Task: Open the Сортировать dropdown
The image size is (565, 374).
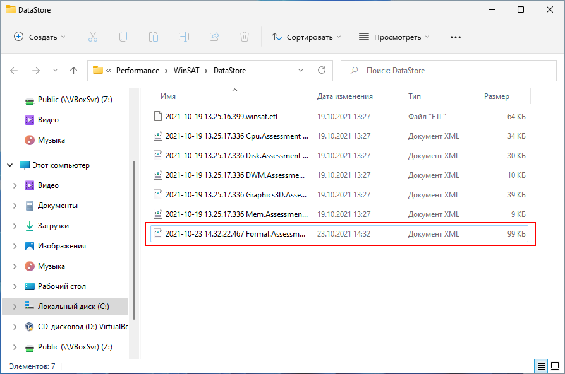Action: click(x=306, y=37)
